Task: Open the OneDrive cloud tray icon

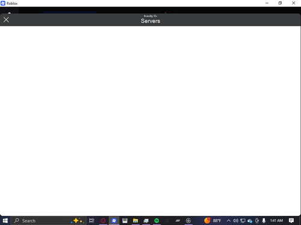Action: (x=250, y=221)
